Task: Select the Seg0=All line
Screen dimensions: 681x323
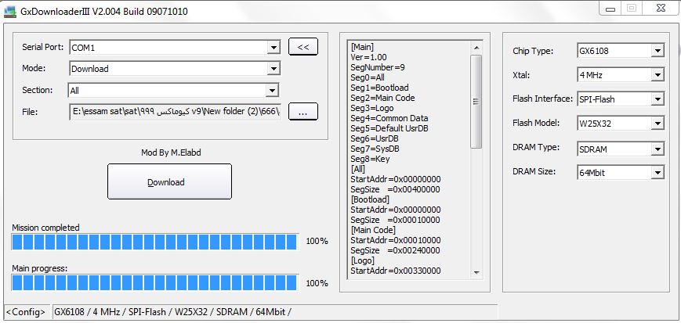Action: tap(368, 77)
